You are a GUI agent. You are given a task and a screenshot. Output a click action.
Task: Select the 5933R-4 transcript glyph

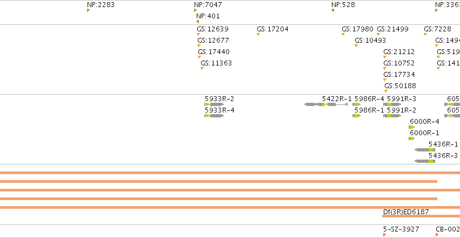214,116
